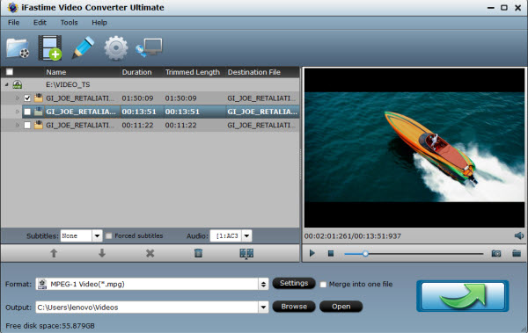Click the speedboat video preview

(x=414, y=148)
